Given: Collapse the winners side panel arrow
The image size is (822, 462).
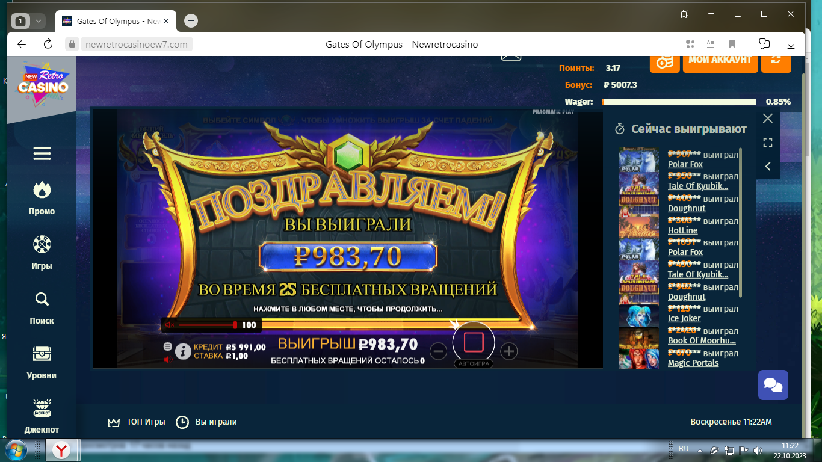Looking at the screenshot, I should point(767,167).
